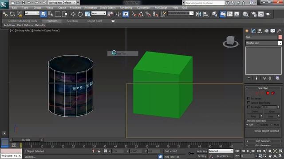Toggle Angle Snap
284x159 pixels.
click(141, 14)
